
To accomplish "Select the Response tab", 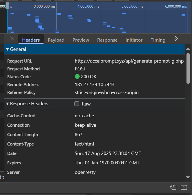I will coord(107,40).
